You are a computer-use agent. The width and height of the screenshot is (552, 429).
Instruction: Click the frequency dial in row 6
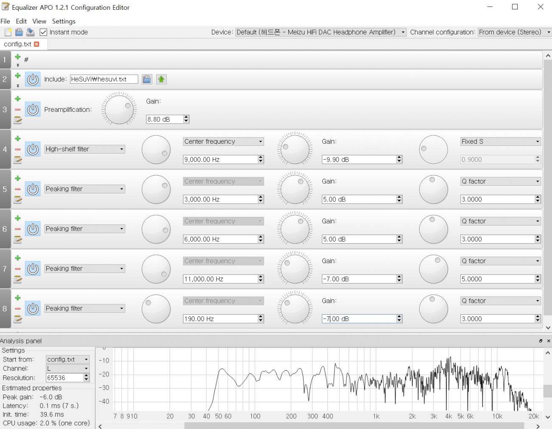(156, 229)
